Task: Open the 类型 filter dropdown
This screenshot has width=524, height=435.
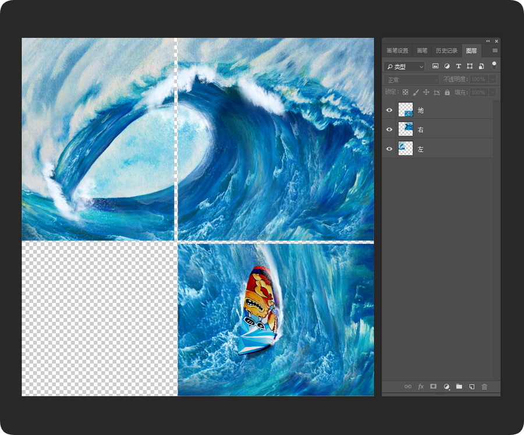Action: click(405, 66)
